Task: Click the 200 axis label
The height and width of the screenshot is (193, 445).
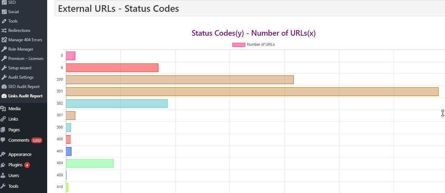Action: click(60, 79)
